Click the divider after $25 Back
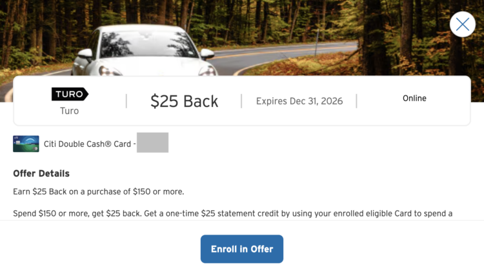Viewport: 484px width, 270px height. pos(241,101)
